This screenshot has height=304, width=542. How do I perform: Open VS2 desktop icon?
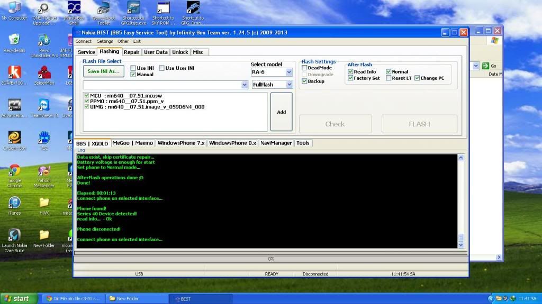(44, 141)
